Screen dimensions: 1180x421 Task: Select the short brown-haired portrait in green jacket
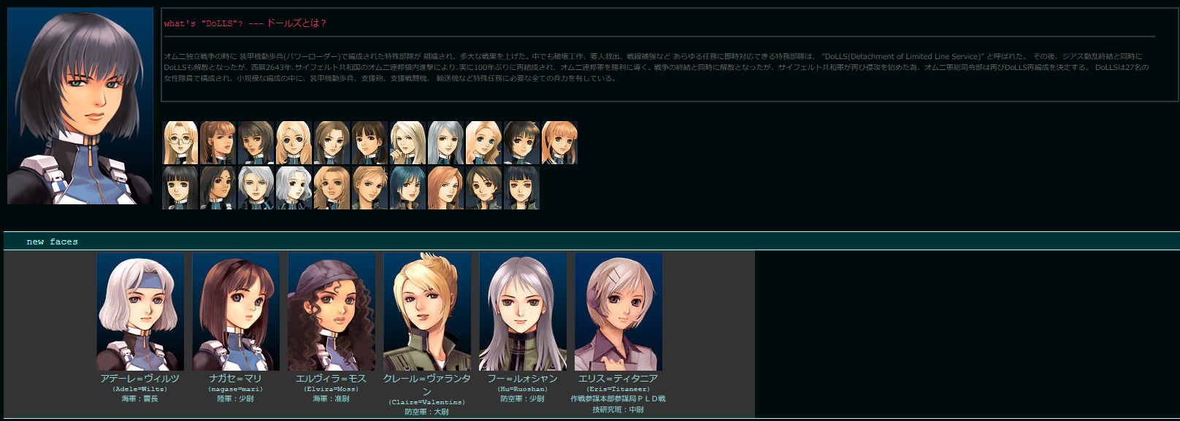484,188
